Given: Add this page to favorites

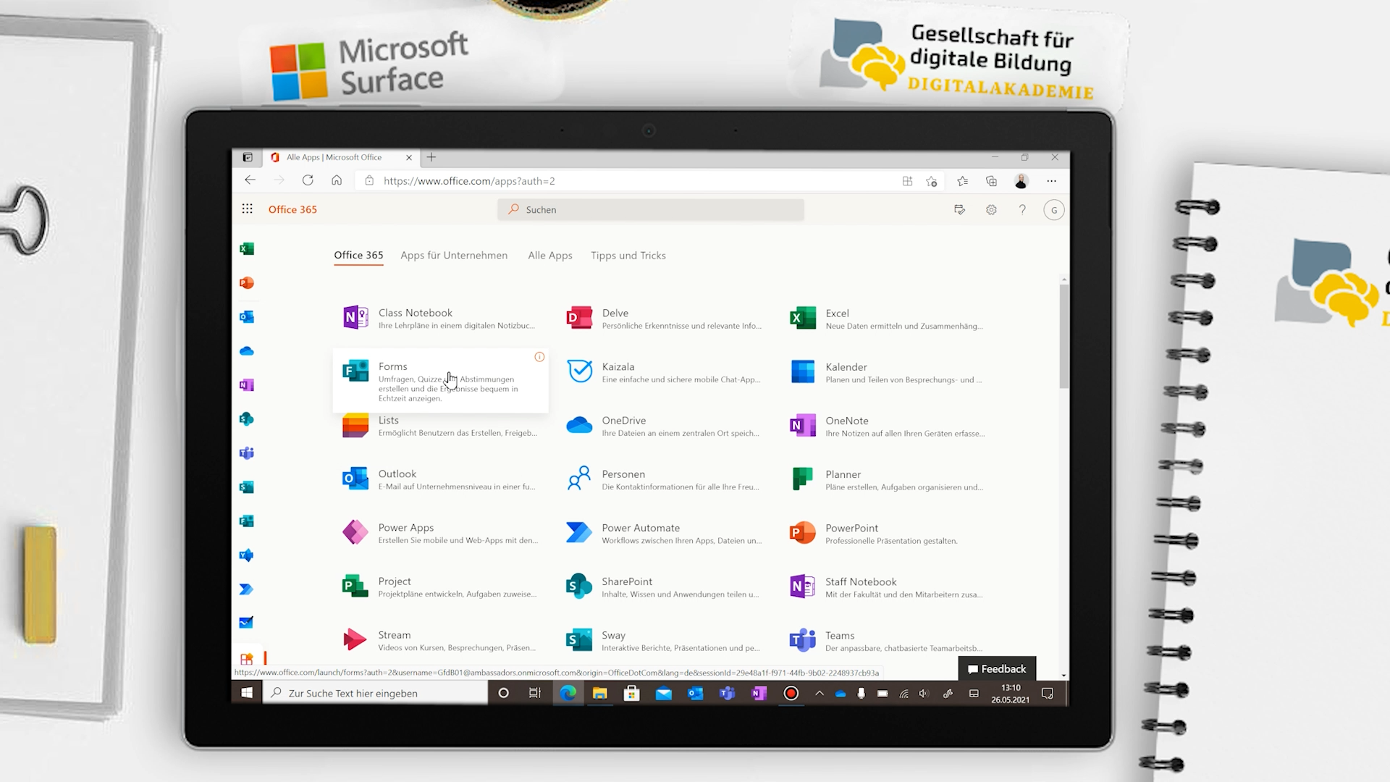Looking at the screenshot, I should click(932, 181).
